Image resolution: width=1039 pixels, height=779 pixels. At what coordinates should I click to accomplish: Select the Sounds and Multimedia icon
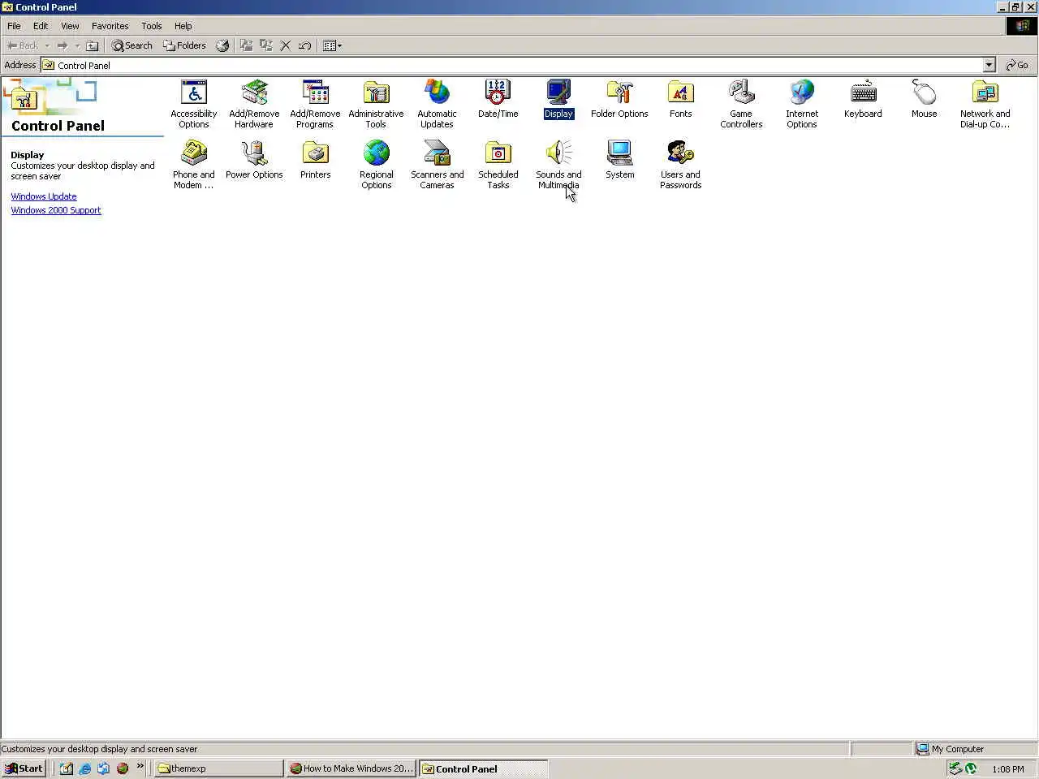[558, 165]
